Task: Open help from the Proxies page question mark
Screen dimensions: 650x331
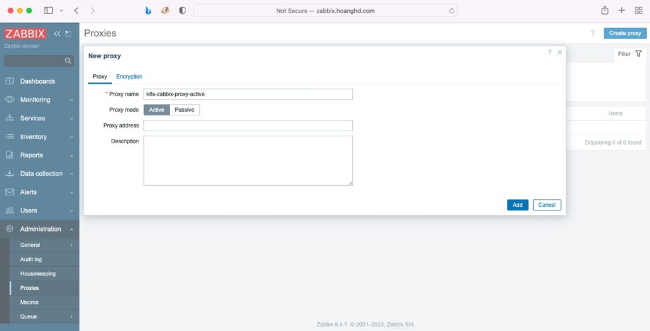Action: (x=592, y=33)
